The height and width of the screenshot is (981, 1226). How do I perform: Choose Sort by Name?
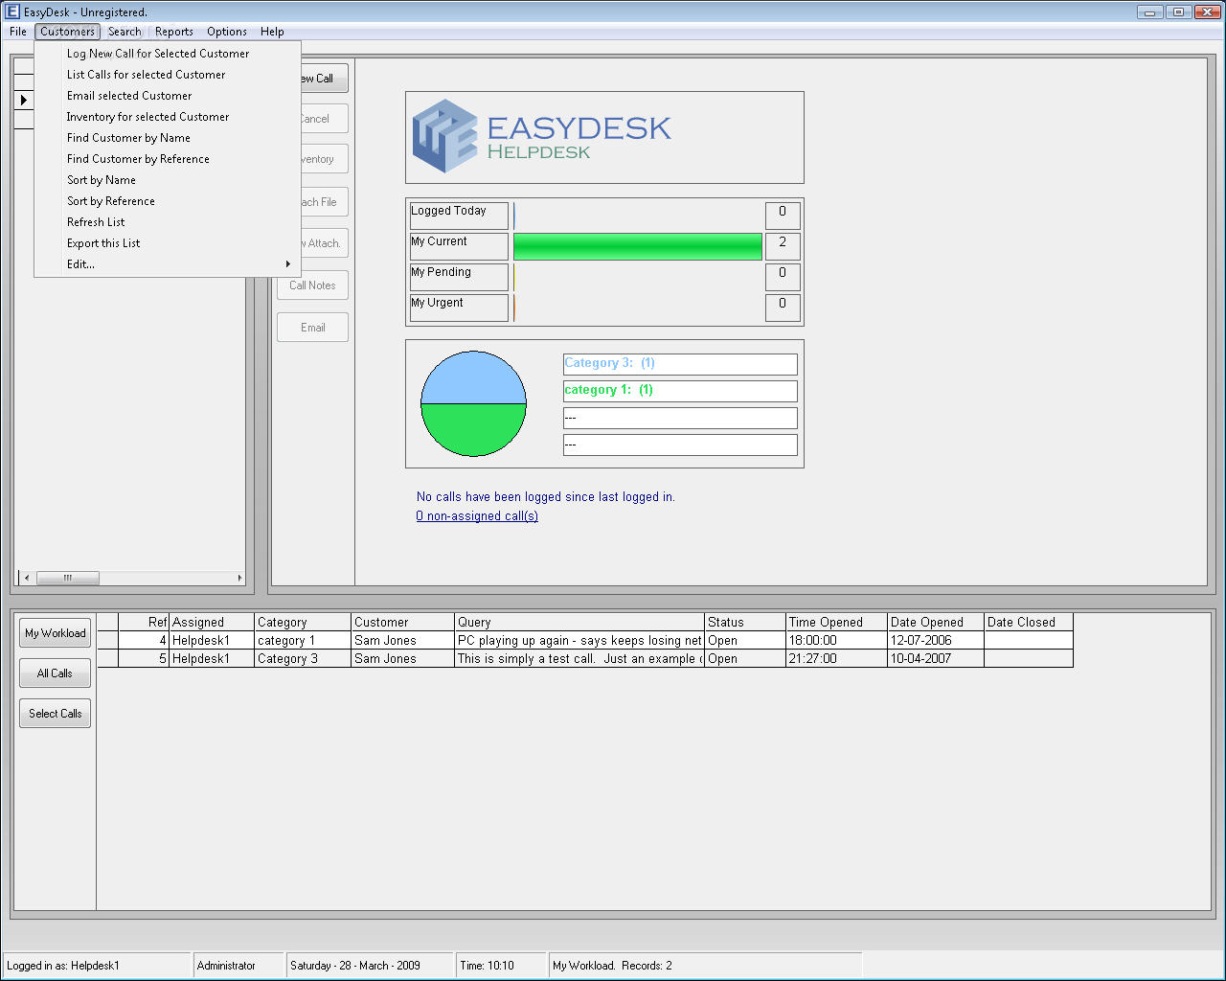point(168,180)
